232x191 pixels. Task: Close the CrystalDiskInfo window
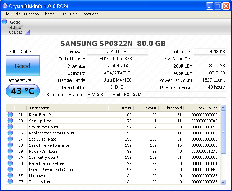coord(226,6)
